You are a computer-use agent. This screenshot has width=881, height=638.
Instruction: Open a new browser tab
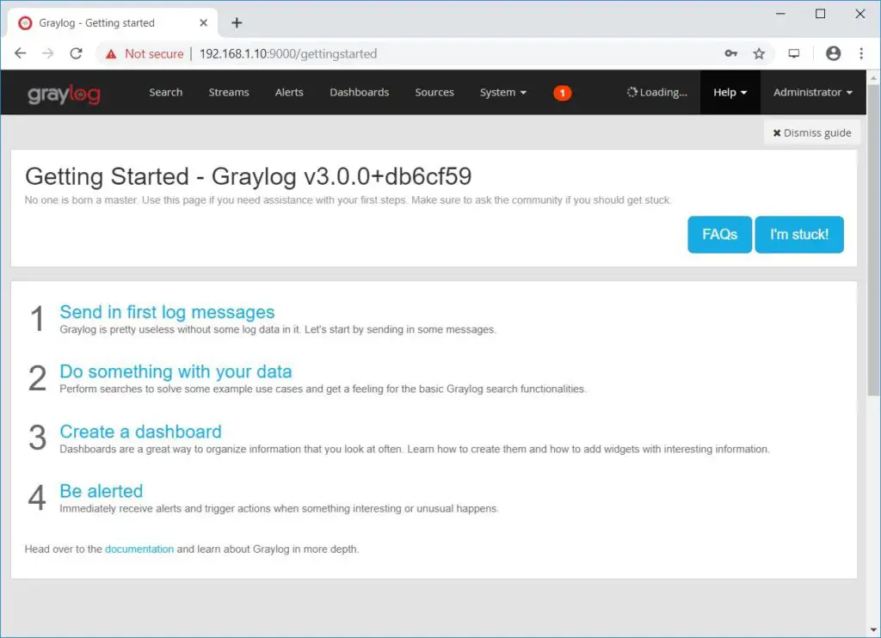tap(237, 22)
